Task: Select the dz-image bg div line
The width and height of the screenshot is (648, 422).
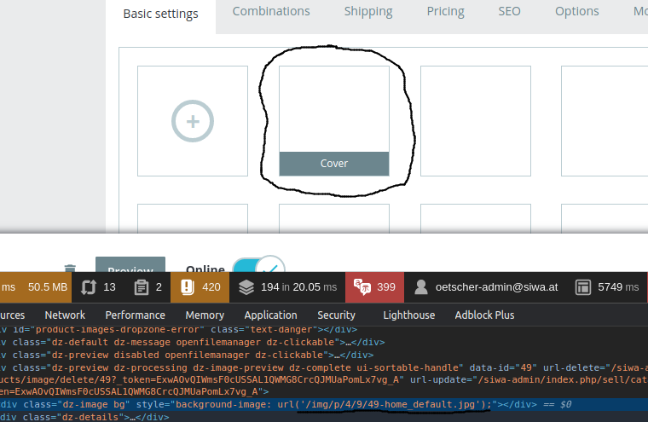Action: pyautogui.click(x=324, y=404)
